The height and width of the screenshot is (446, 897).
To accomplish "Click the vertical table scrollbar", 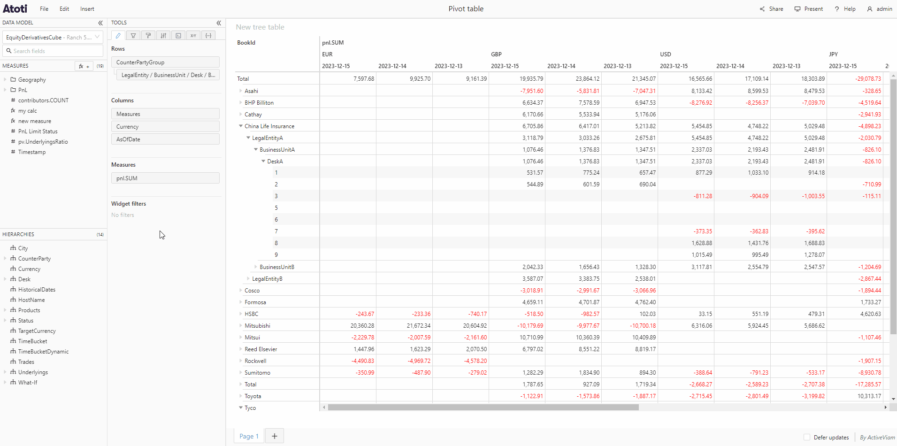I will click(893, 207).
